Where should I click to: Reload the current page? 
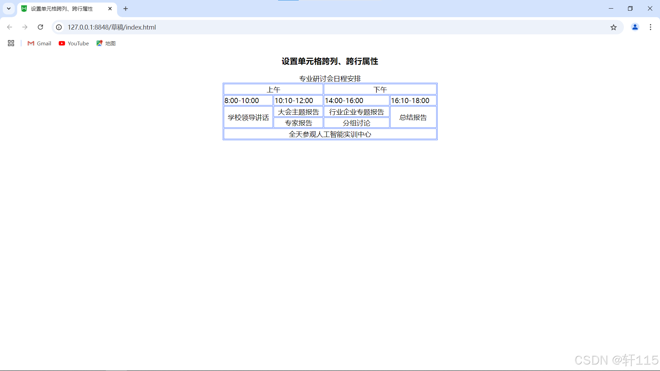[40, 27]
